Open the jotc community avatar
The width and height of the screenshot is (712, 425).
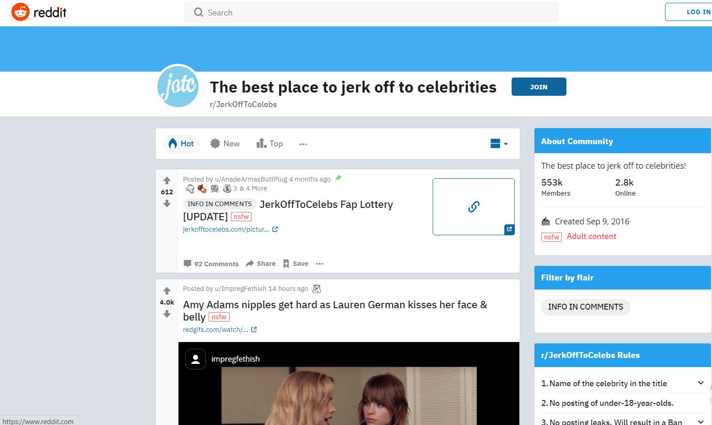click(178, 86)
